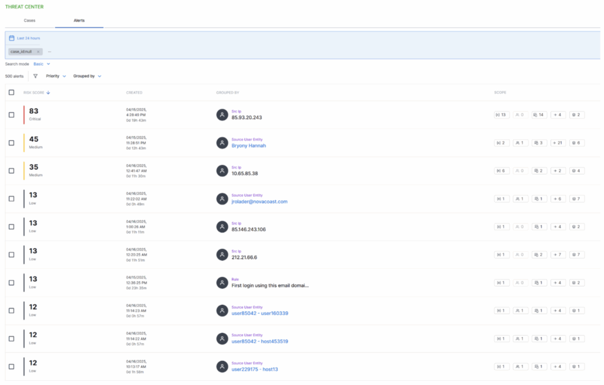Click the avatar icon next to jrolader@novacoast.com
This screenshot has height=385, width=604.
click(222, 199)
